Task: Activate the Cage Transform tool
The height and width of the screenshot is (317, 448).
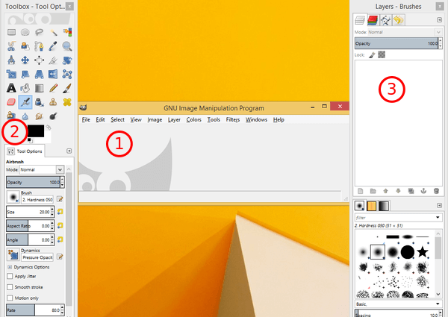Action: (67, 74)
